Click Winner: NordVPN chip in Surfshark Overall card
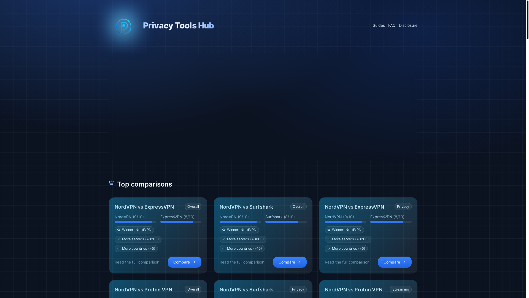The width and height of the screenshot is (529, 298). click(239, 230)
